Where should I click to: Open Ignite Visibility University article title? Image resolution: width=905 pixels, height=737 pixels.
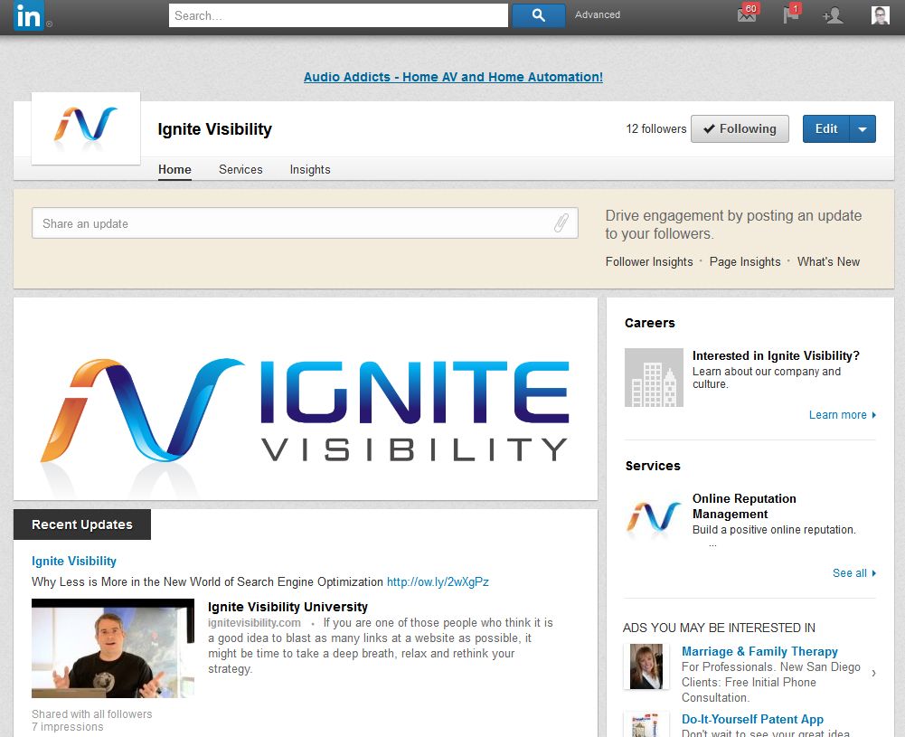click(288, 607)
